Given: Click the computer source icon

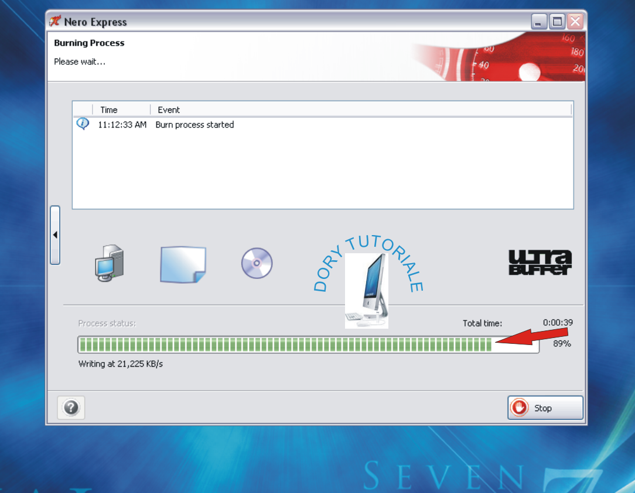Looking at the screenshot, I should point(110,263).
